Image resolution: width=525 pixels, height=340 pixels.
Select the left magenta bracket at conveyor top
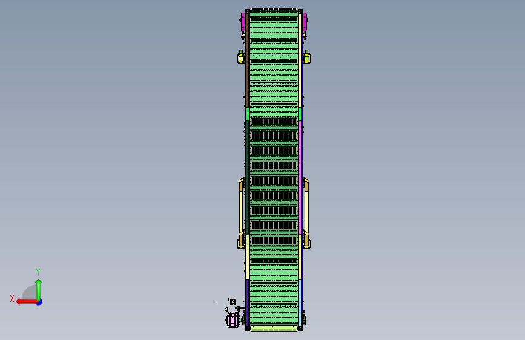[243, 23]
